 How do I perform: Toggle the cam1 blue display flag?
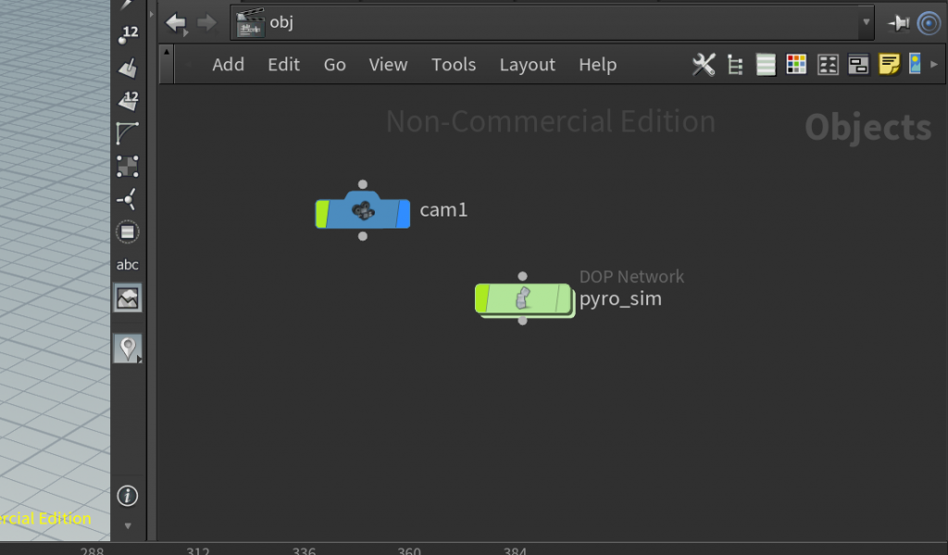[x=404, y=214]
